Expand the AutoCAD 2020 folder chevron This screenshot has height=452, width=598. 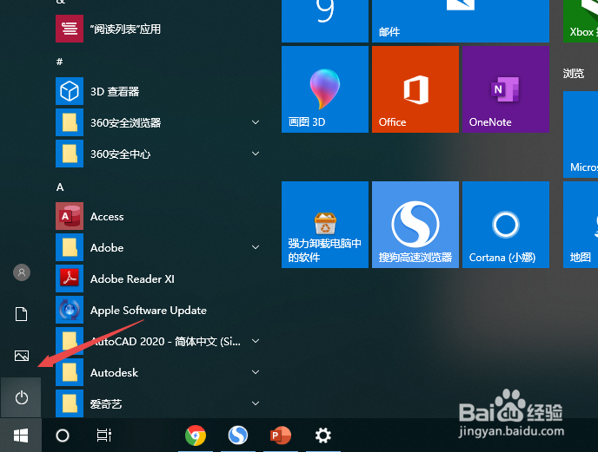pyautogui.click(x=256, y=341)
